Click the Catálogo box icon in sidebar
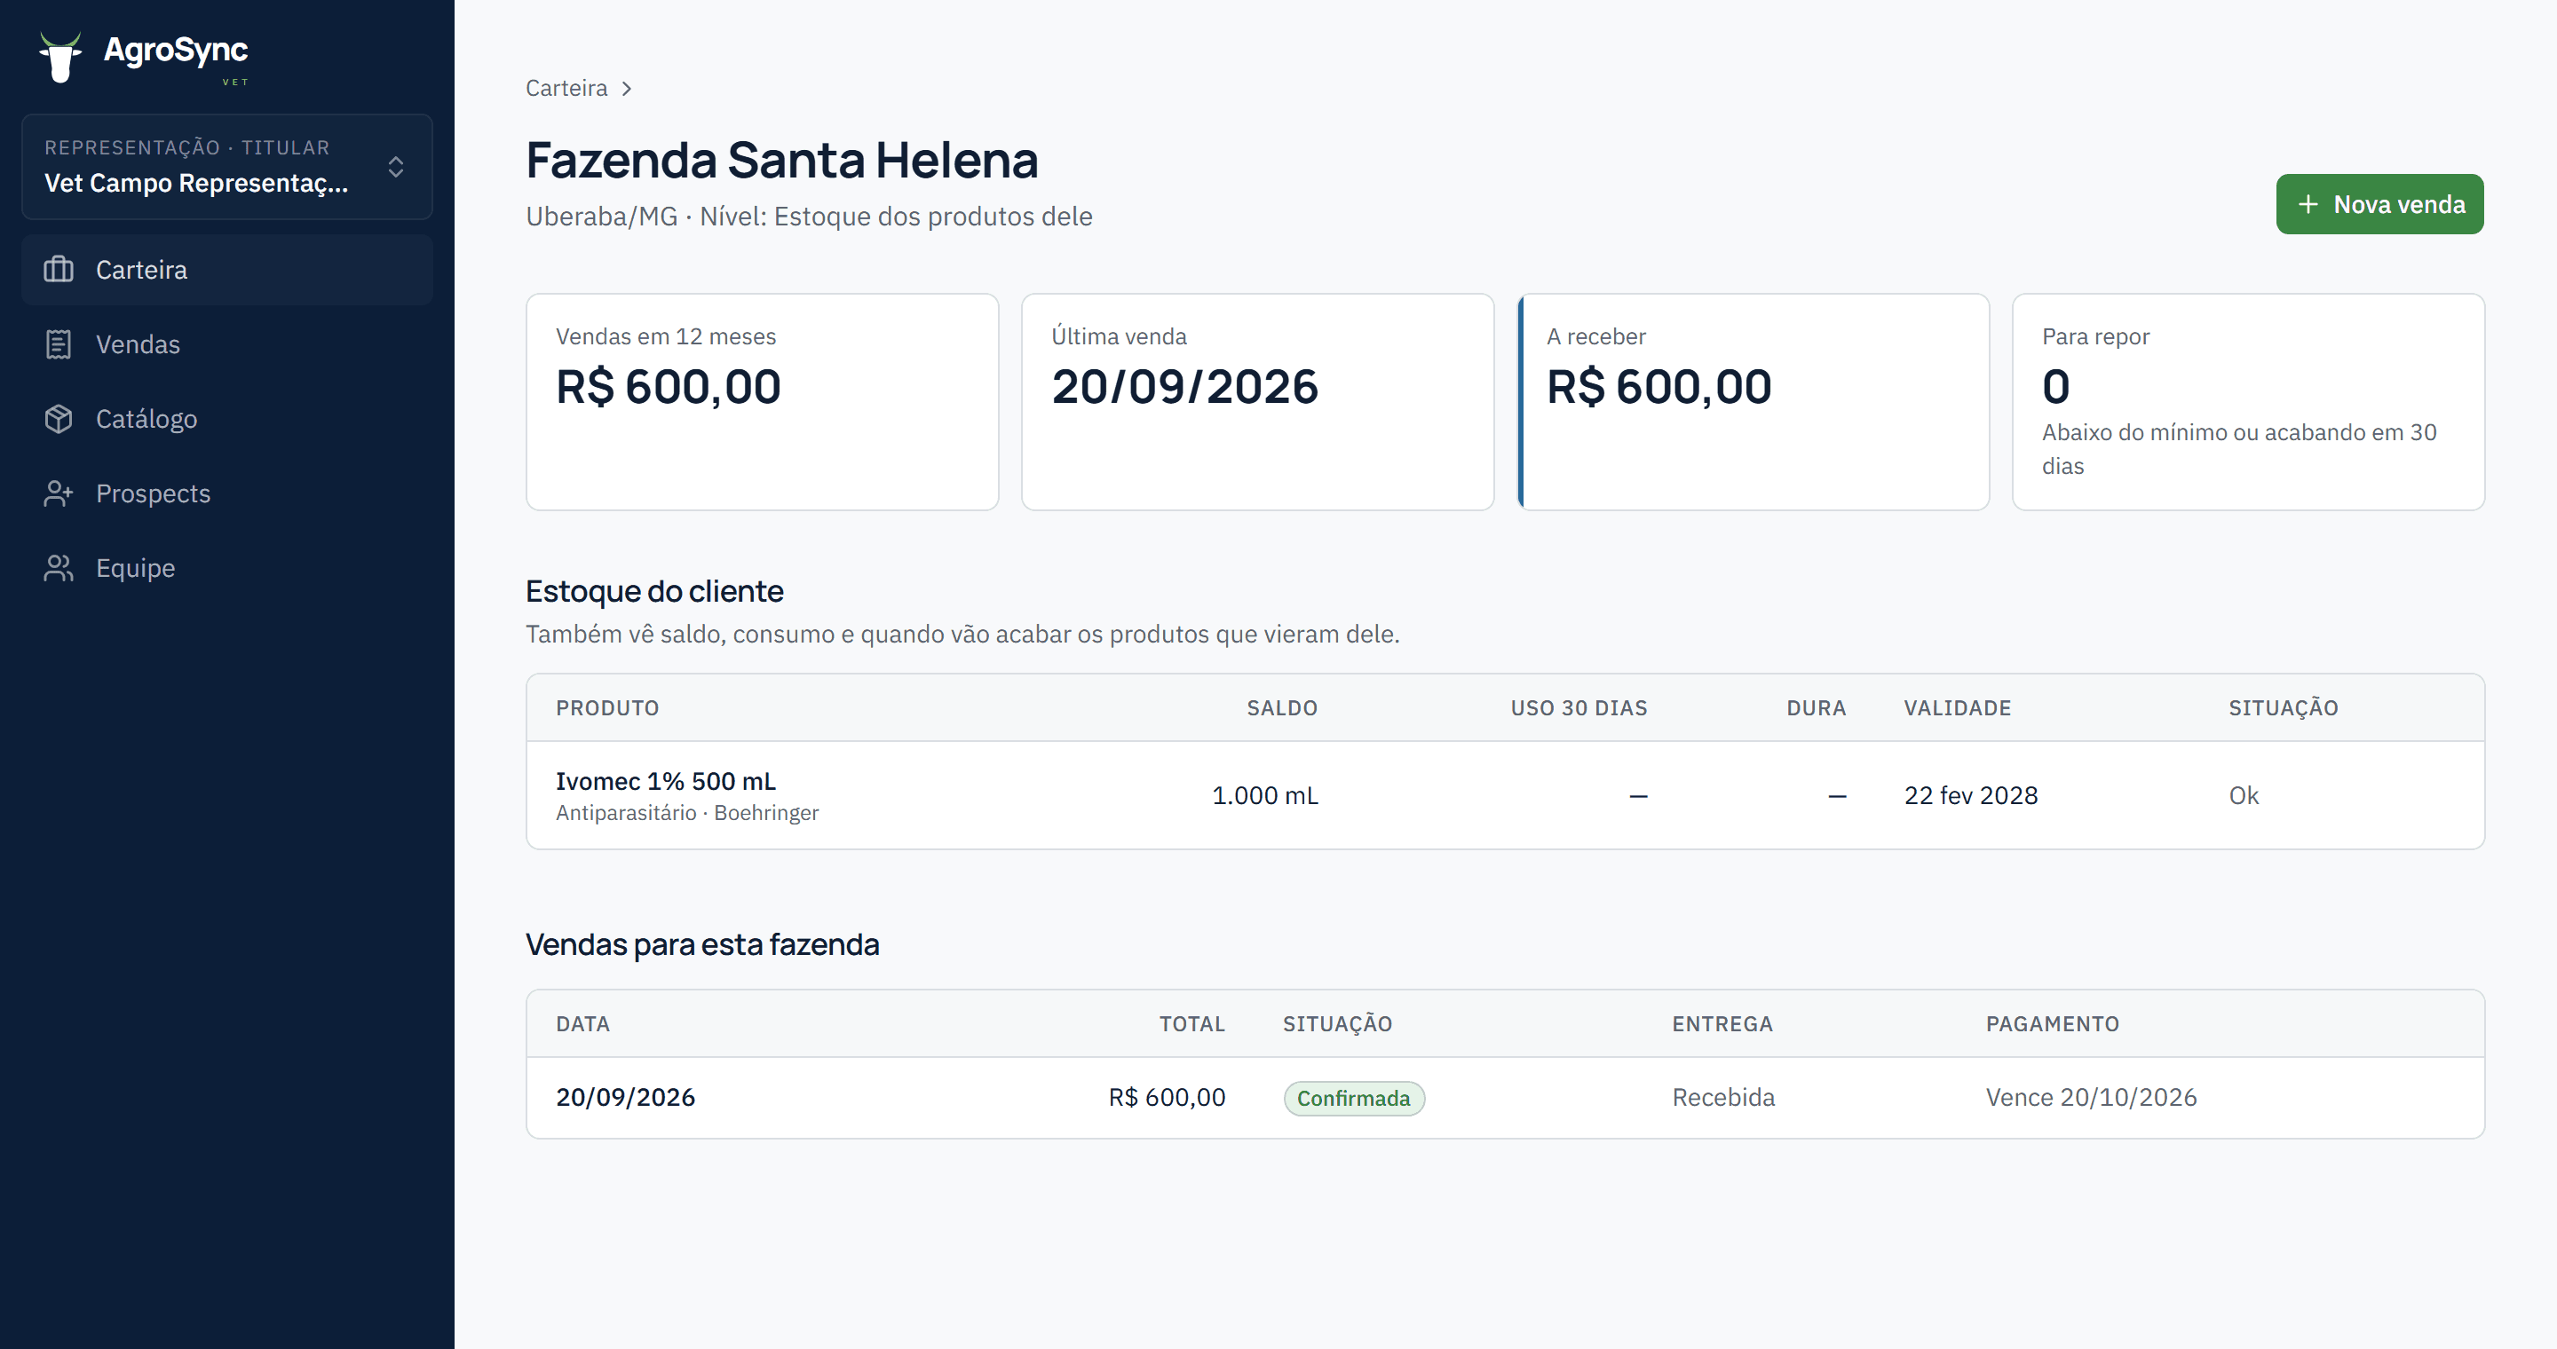Image resolution: width=2557 pixels, height=1349 pixels. (x=59, y=419)
